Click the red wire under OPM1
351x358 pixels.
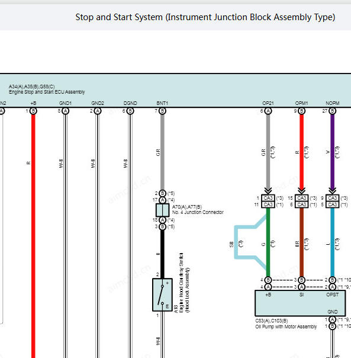coord(301,152)
